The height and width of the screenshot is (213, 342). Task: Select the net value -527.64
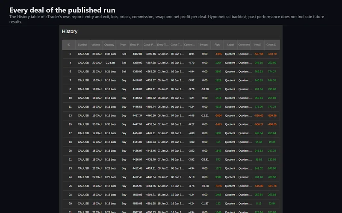coord(259,54)
